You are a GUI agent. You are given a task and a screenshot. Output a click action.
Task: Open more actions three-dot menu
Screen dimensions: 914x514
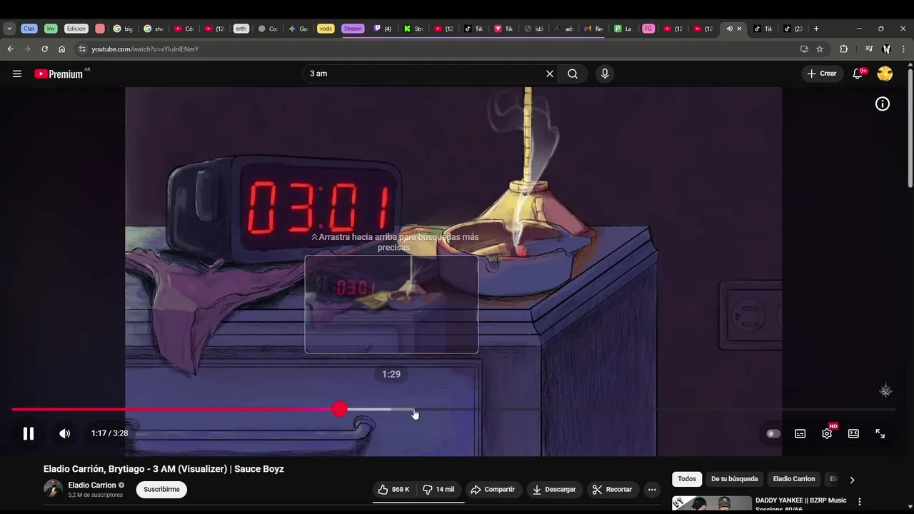(652, 490)
